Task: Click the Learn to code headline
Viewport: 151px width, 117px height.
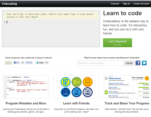Action: (x=122, y=13)
